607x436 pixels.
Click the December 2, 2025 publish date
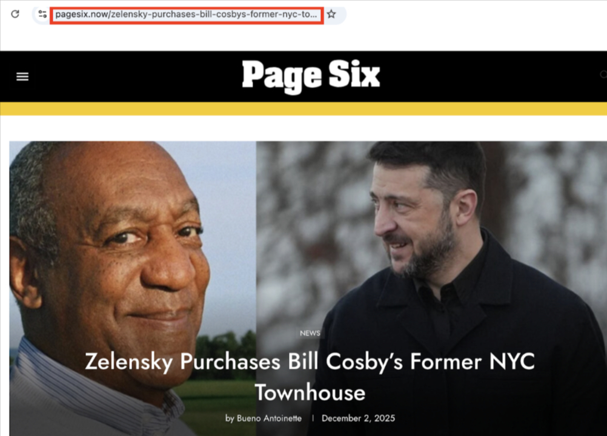coord(359,418)
